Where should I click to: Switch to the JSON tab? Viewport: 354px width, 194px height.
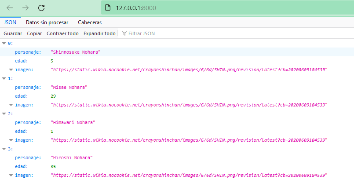tap(10, 22)
